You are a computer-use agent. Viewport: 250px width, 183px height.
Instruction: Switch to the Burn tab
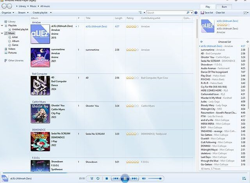point(224,7)
